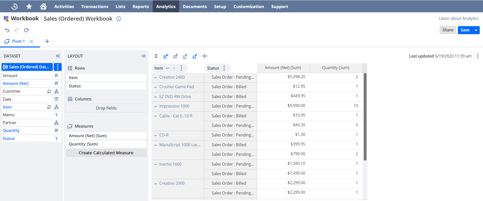Open the Save dropdown arrow
The height and width of the screenshot is (201, 483).
pyautogui.click(x=476, y=30)
